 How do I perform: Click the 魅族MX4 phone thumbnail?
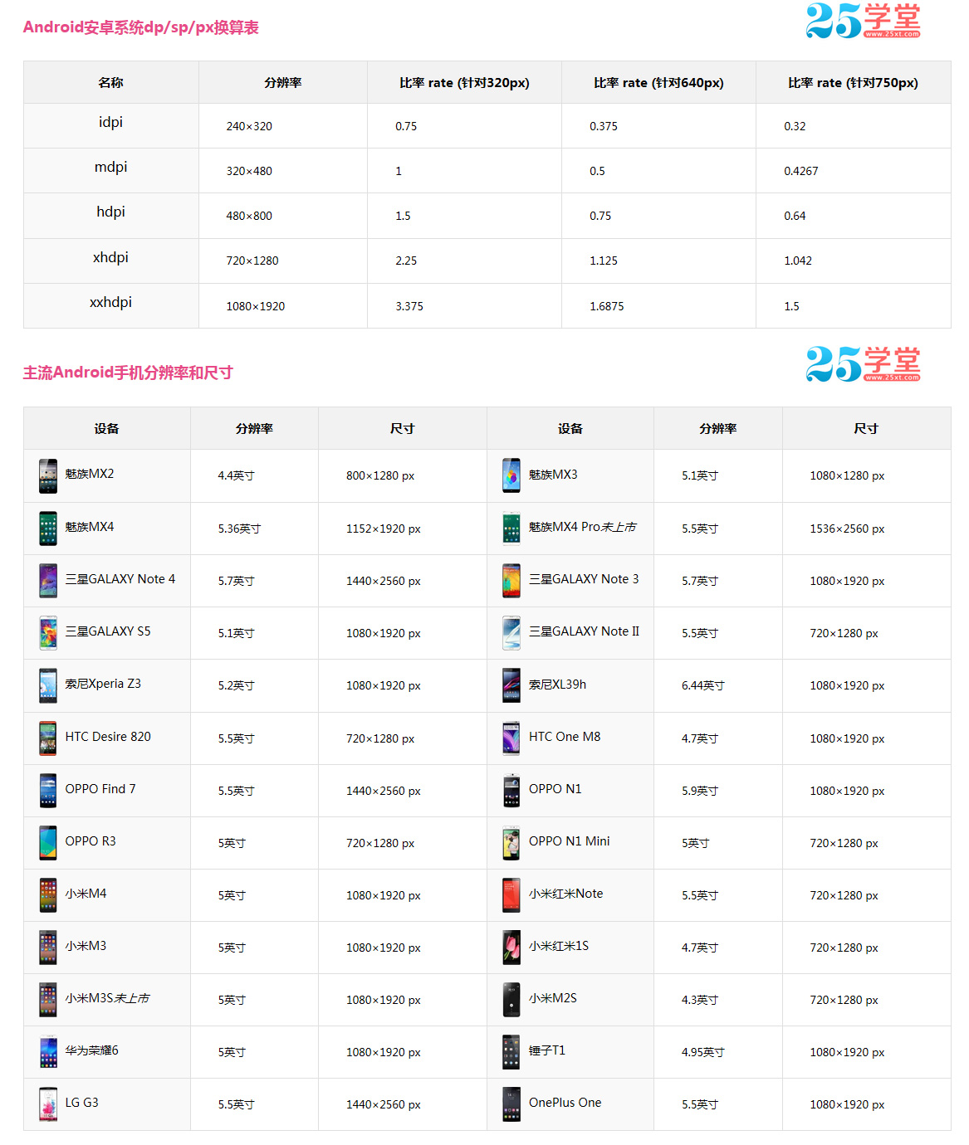pos(48,529)
